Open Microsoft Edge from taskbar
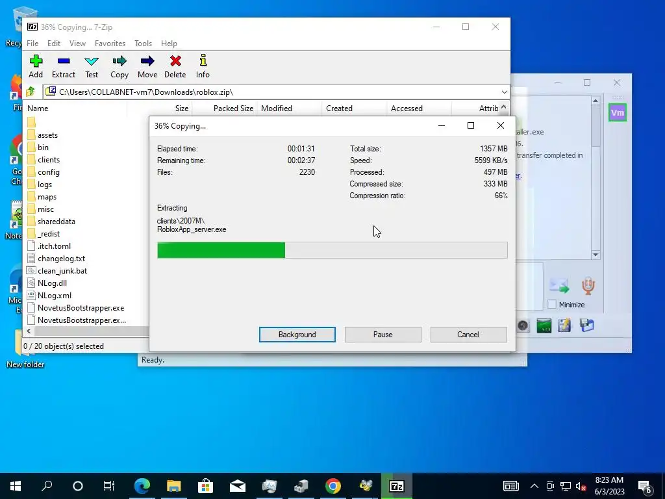The width and height of the screenshot is (665, 499). [x=142, y=486]
